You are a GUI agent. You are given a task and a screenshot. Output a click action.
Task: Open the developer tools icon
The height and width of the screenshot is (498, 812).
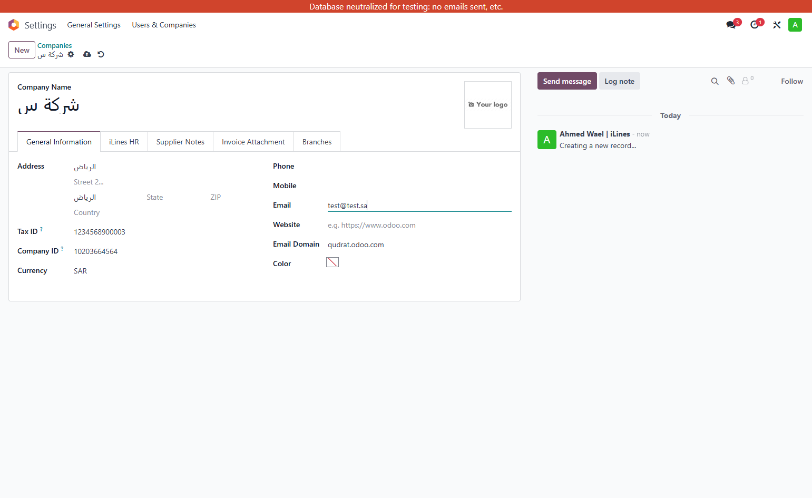(777, 25)
